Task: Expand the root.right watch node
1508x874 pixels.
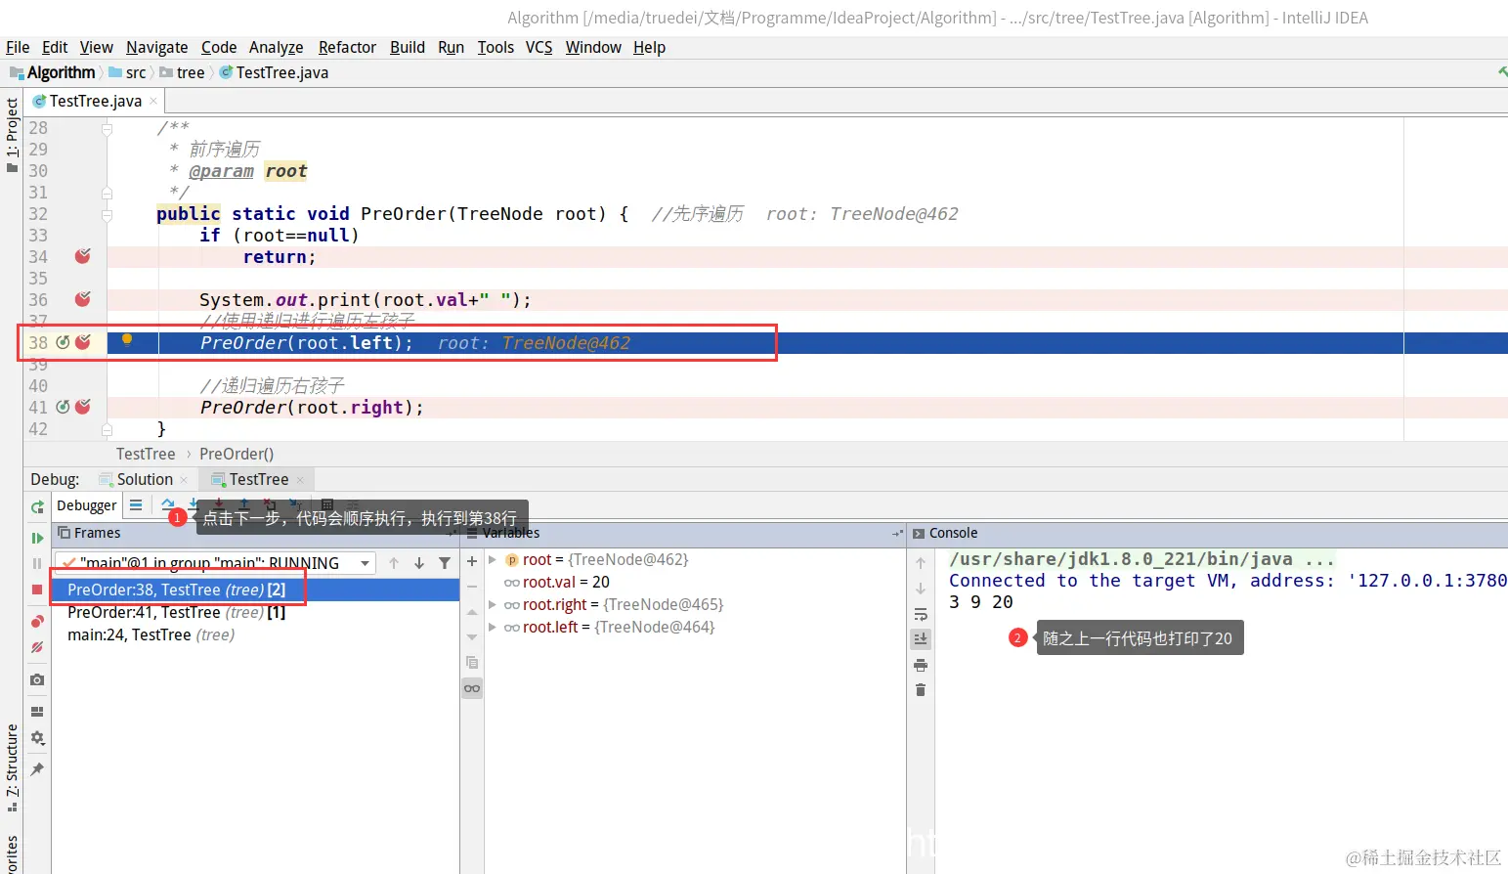Action: pos(493,604)
